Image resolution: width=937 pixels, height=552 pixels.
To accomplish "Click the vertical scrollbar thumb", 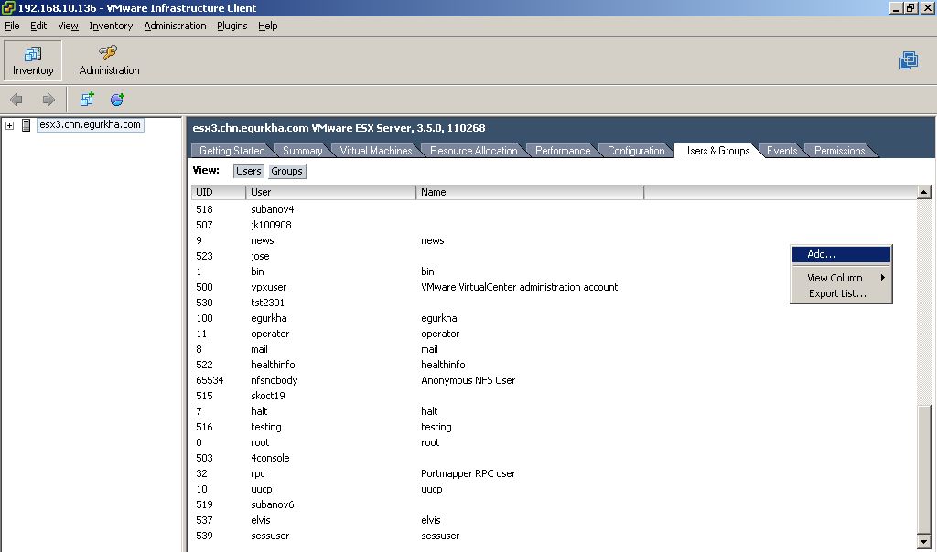I will 924,470.
